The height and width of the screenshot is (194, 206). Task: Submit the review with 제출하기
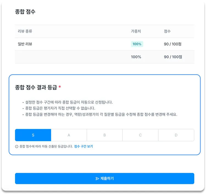coord(105,179)
